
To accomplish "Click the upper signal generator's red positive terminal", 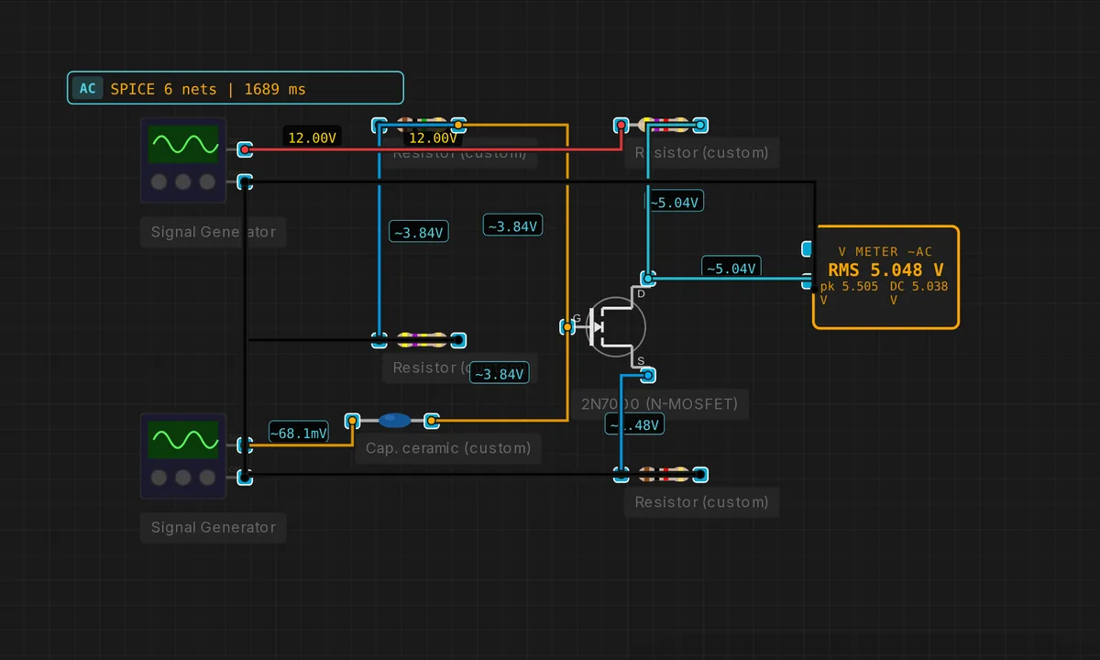I will pyautogui.click(x=245, y=148).
